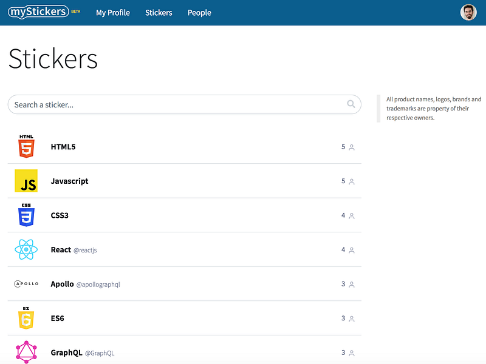
Task: Click the GraphQL pink logo
Action: click(26, 352)
